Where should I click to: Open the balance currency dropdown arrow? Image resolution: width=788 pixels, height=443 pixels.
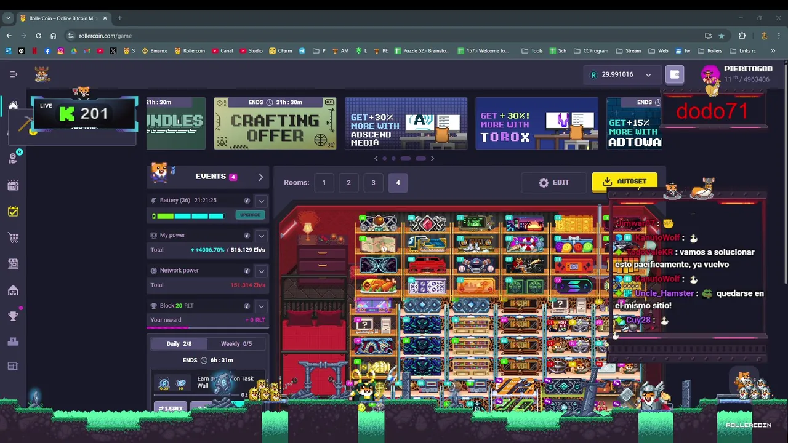(648, 75)
